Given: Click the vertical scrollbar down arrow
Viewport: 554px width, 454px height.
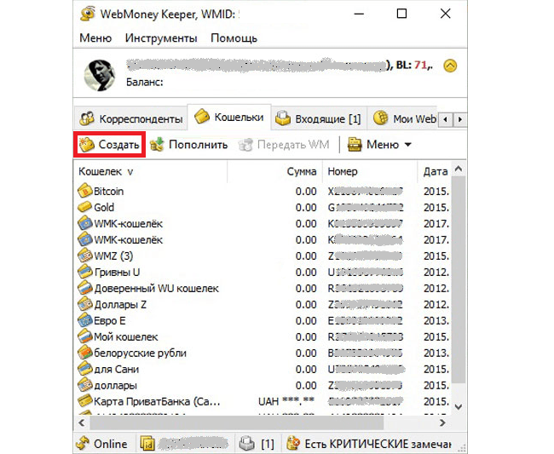Looking at the screenshot, I should 459,407.
